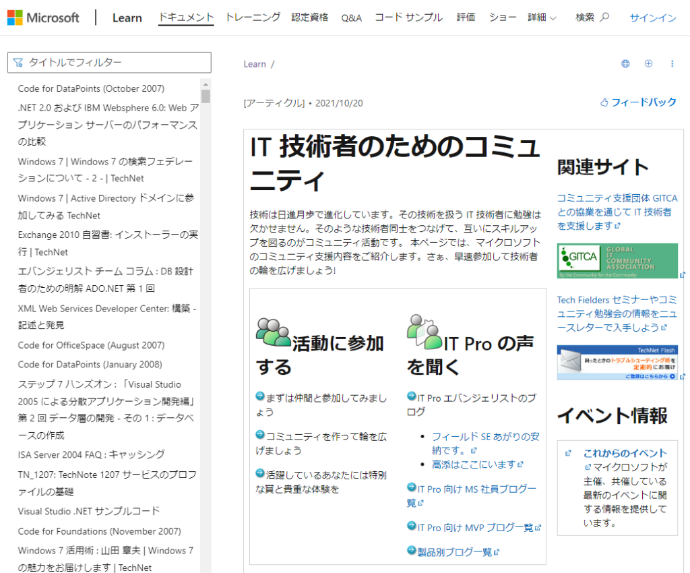Select the 認定資格 menu item
Image resolution: width=690 pixels, height=573 pixels.
point(310,18)
